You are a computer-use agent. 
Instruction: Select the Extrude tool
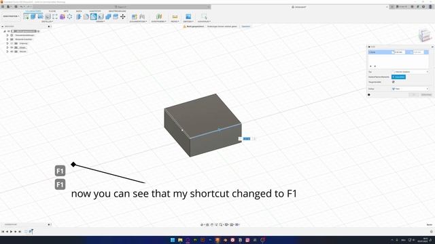(x=33, y=16)
